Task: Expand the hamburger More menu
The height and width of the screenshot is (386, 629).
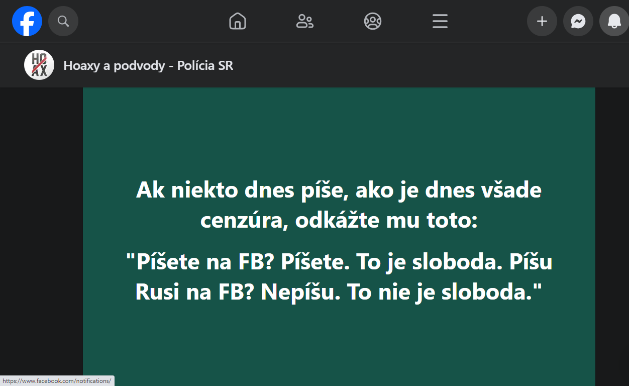Action: (x=440, y=21)
